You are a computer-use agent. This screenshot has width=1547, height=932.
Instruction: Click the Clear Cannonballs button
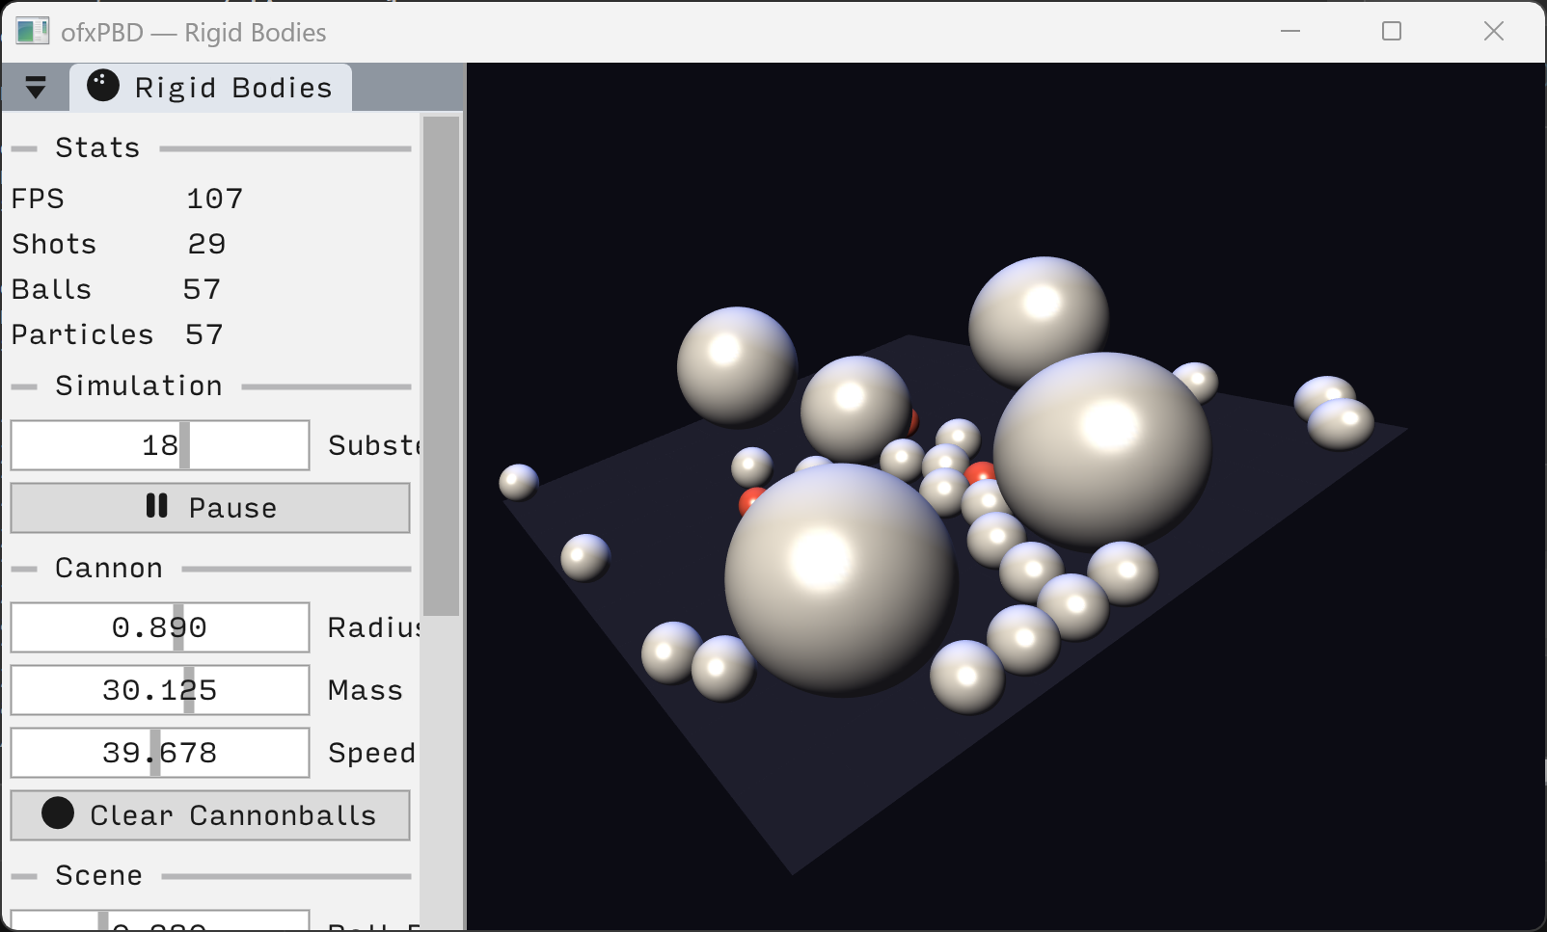point(210,815)
